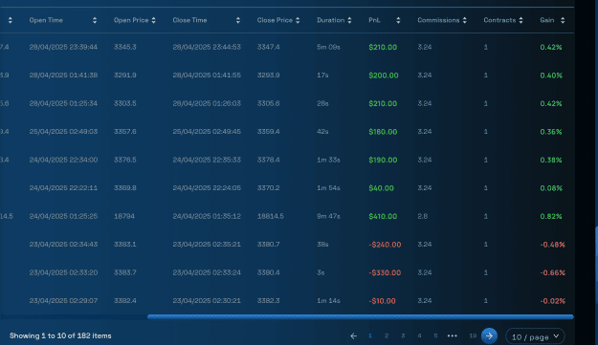This screenshot has height=345, width=598.
Task: Click the $160.00 PnL value
Action: click(x=383, y=132)
